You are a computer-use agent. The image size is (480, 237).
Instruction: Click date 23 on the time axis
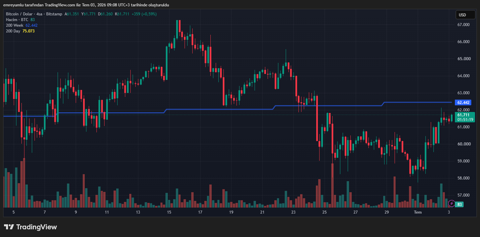[x=293, y=212]
